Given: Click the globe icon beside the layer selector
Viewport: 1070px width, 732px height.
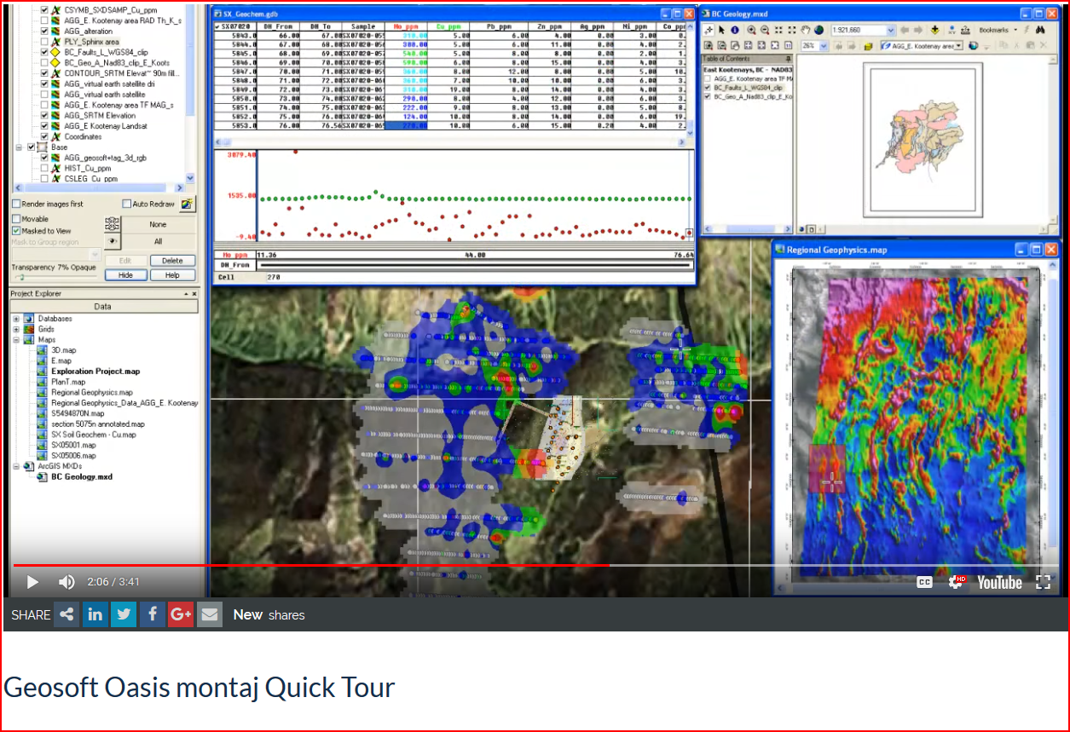Looking at the screenshot, I should 973,45.
